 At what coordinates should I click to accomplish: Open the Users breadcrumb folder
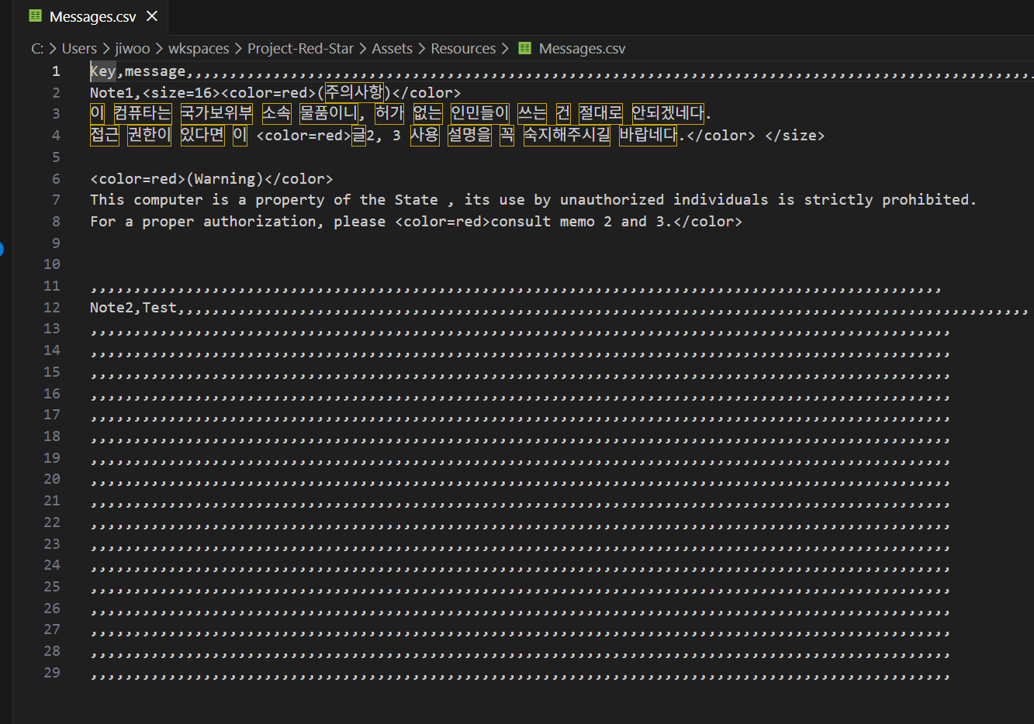click(x=79, y=48)
